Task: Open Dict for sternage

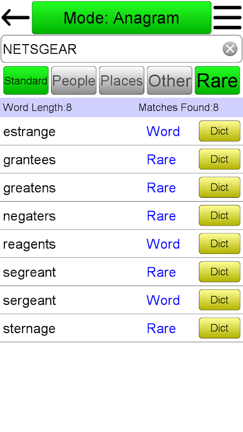Action: click(x=220, y=327)
